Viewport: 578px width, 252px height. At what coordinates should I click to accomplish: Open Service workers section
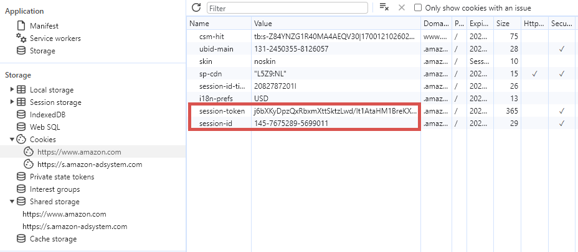click(55, 38)
